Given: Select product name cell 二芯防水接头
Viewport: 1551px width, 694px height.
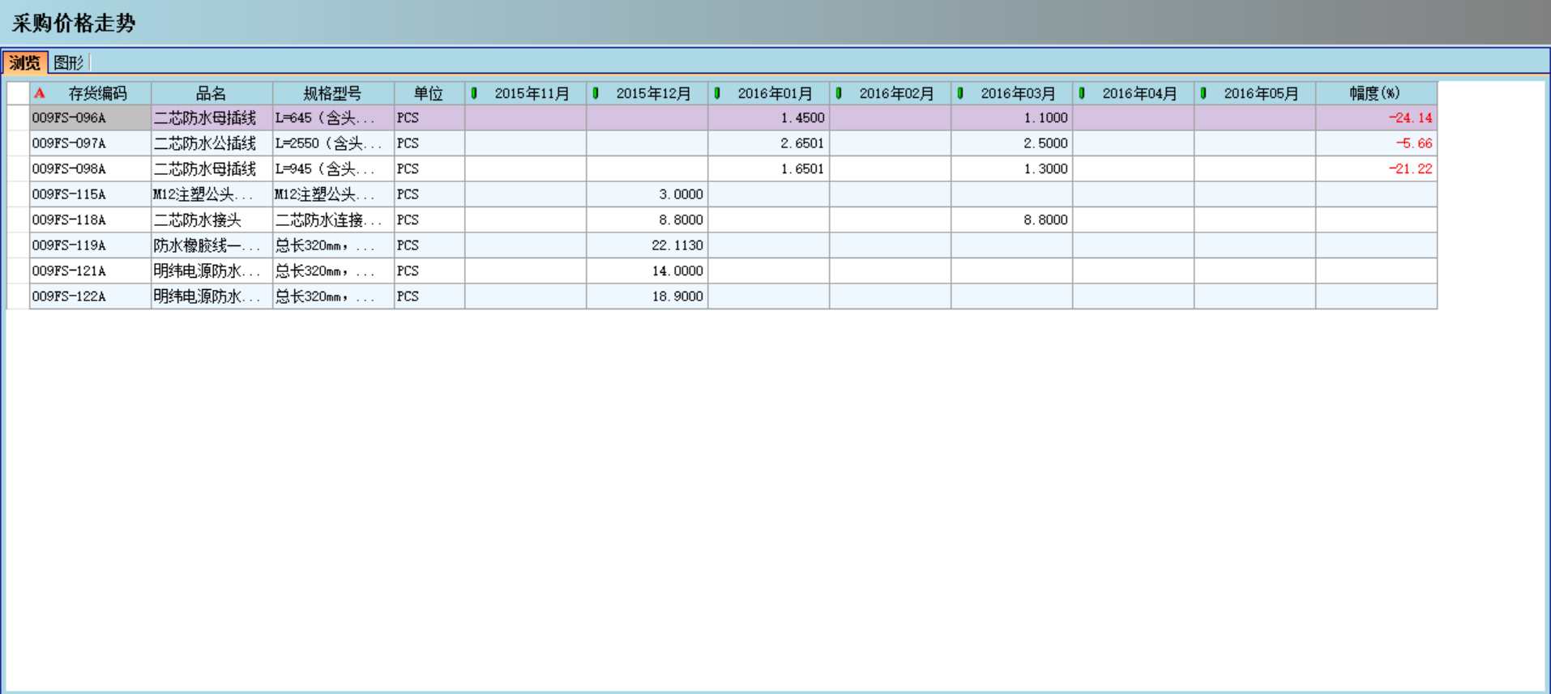Looking at the screenshot, I should [x=211, y=219].
